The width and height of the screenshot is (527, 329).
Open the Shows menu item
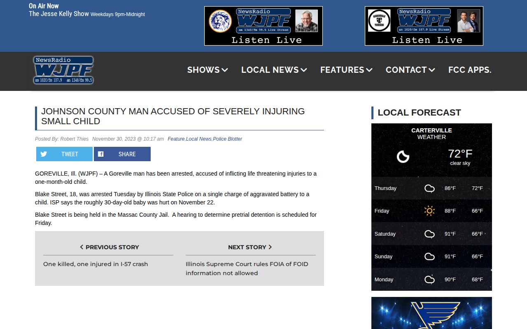[x=208, y=70]
